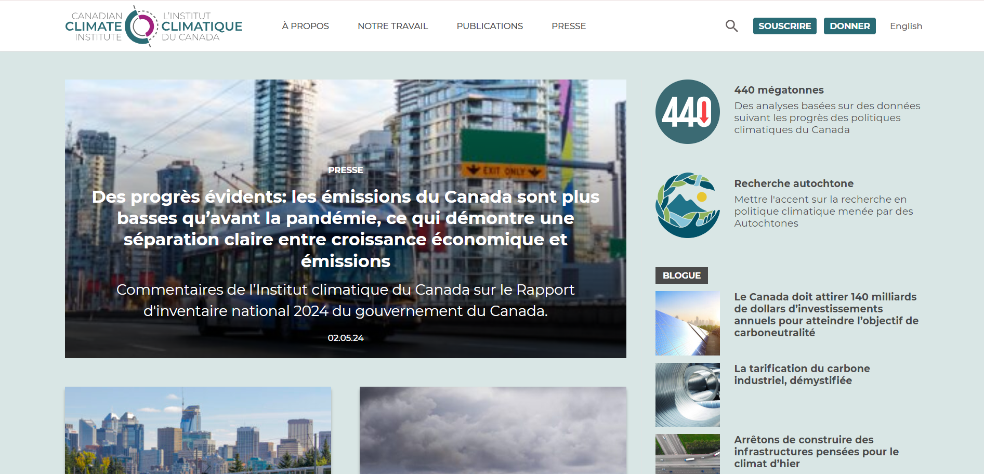The image size is (984, 474).
Task: Click the PRESSE tag on featured article
Action: coord(346,170)
